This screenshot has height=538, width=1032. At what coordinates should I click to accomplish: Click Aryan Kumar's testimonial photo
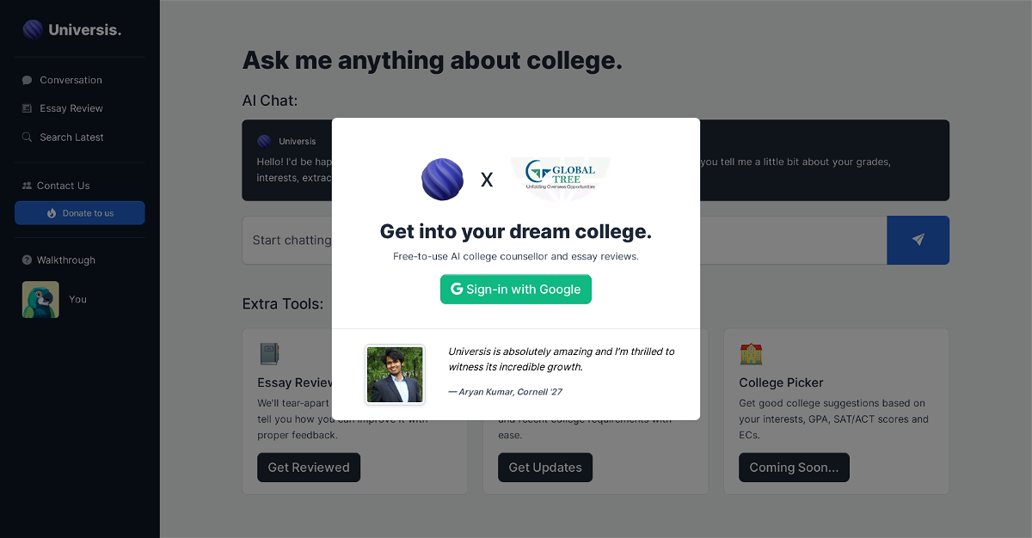click(395, 375)
